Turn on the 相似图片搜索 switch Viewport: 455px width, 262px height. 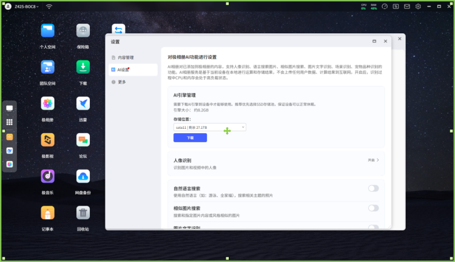[x=373, y=208]
